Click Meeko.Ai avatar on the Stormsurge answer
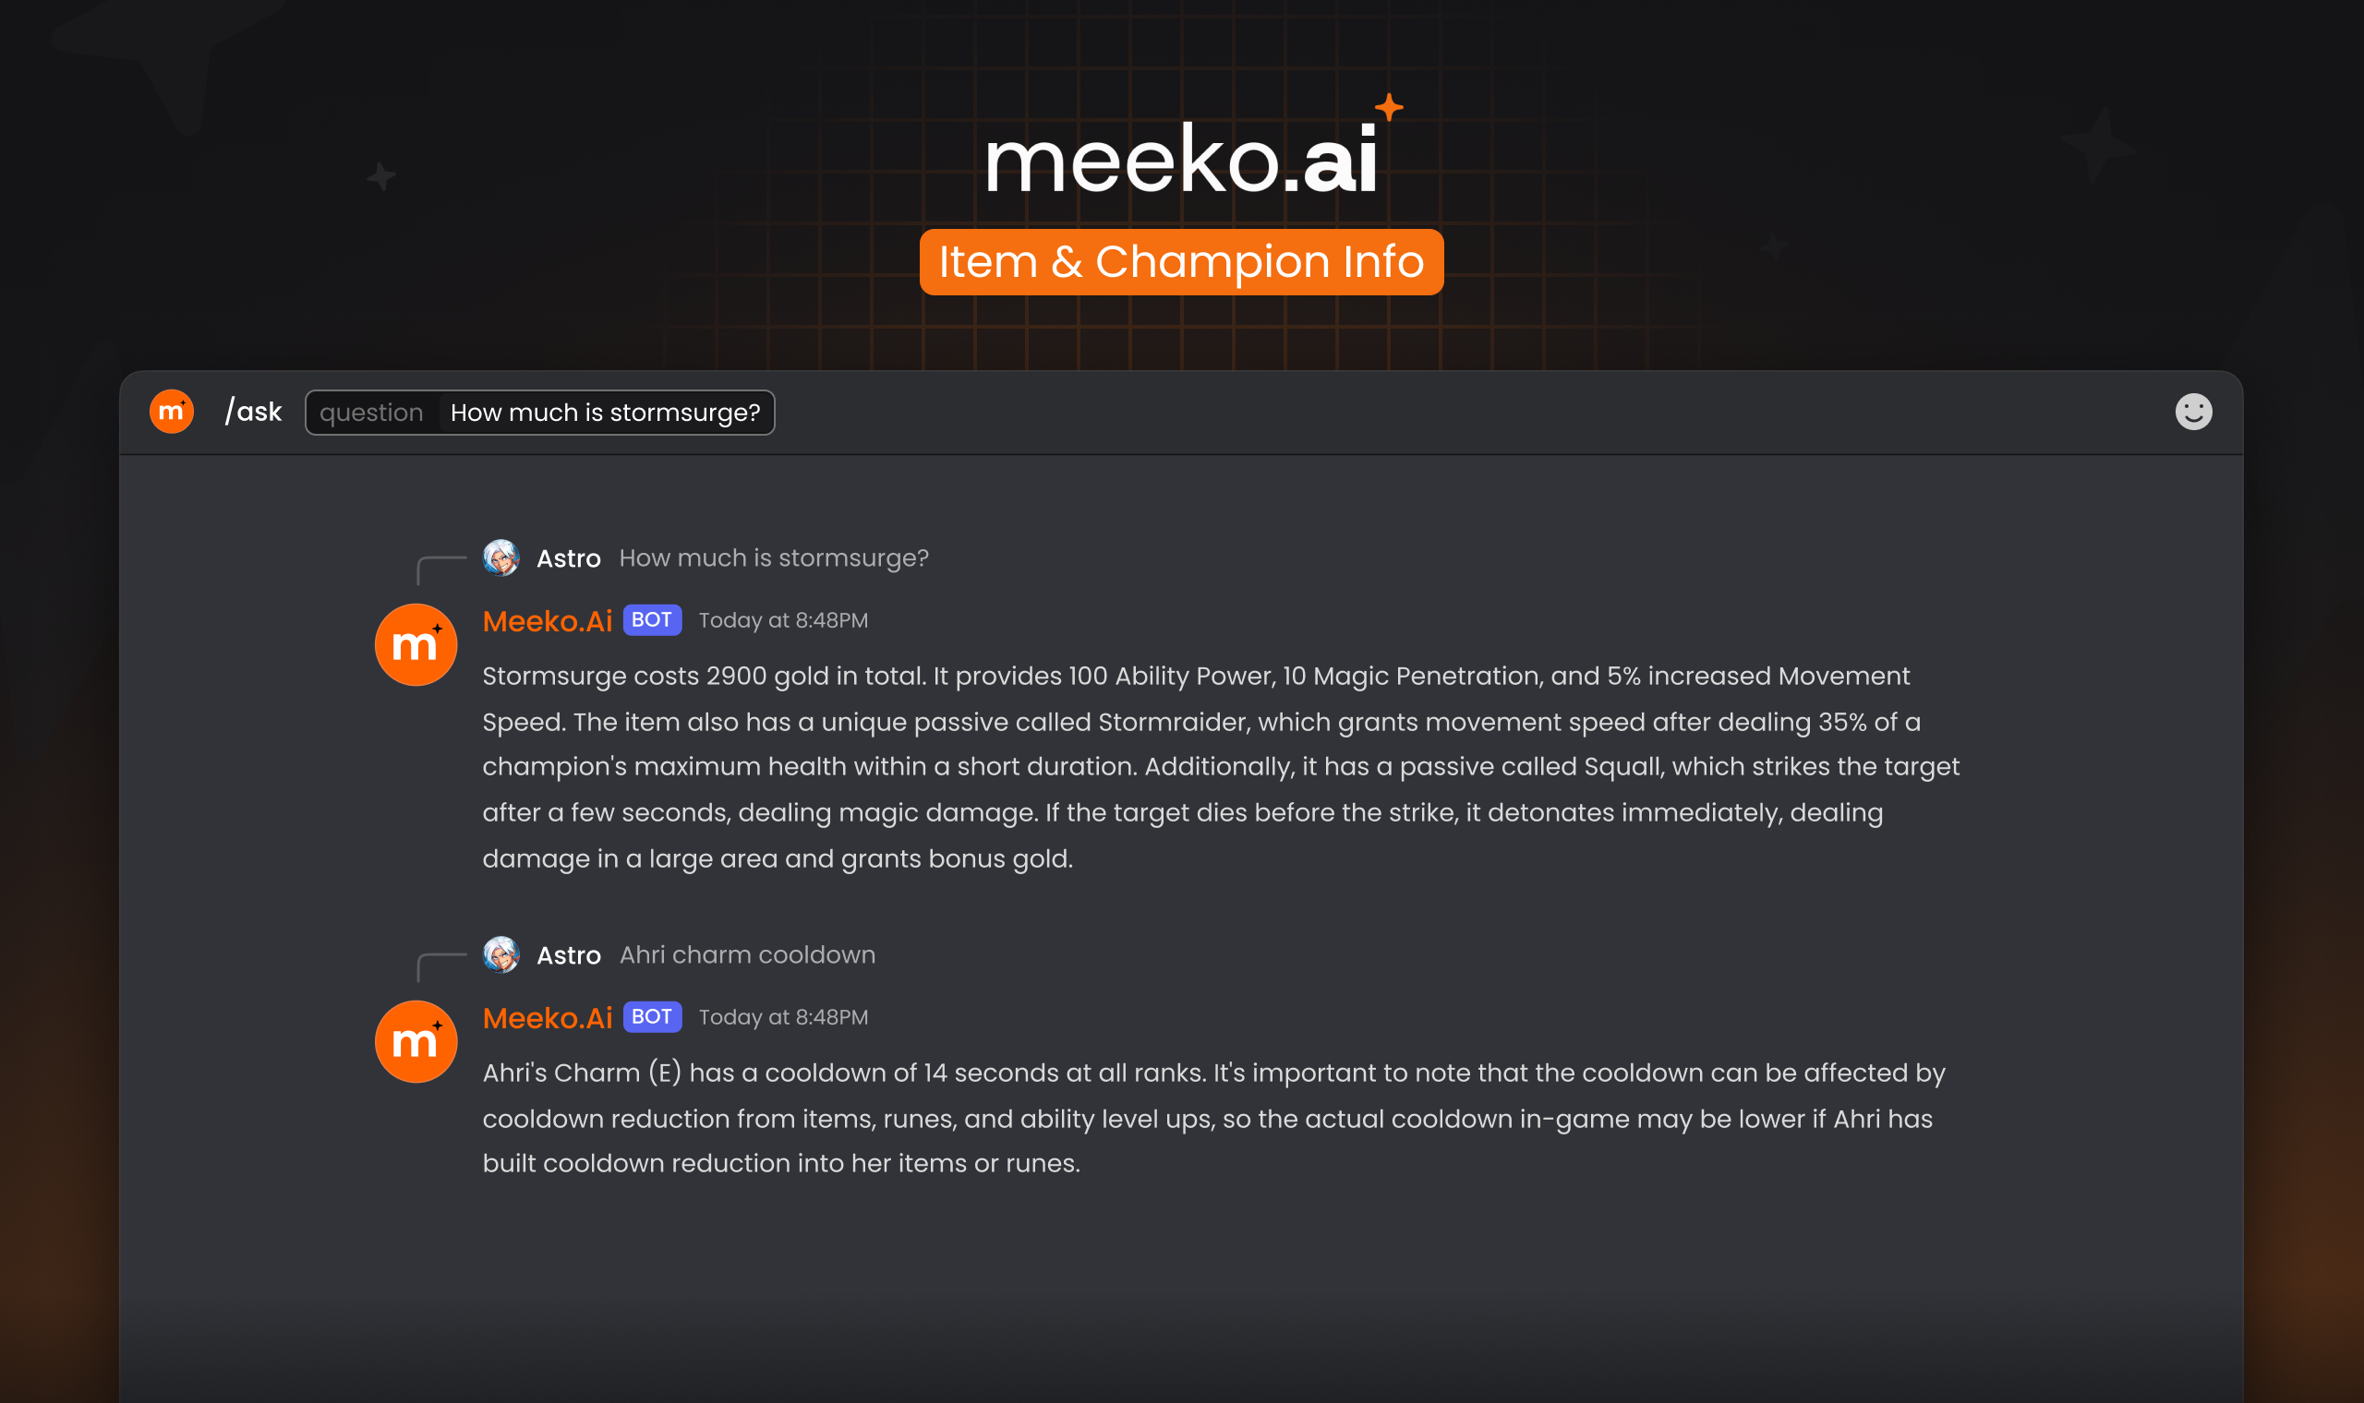This screenshot has width=2364, height=1403. point(416,645)
